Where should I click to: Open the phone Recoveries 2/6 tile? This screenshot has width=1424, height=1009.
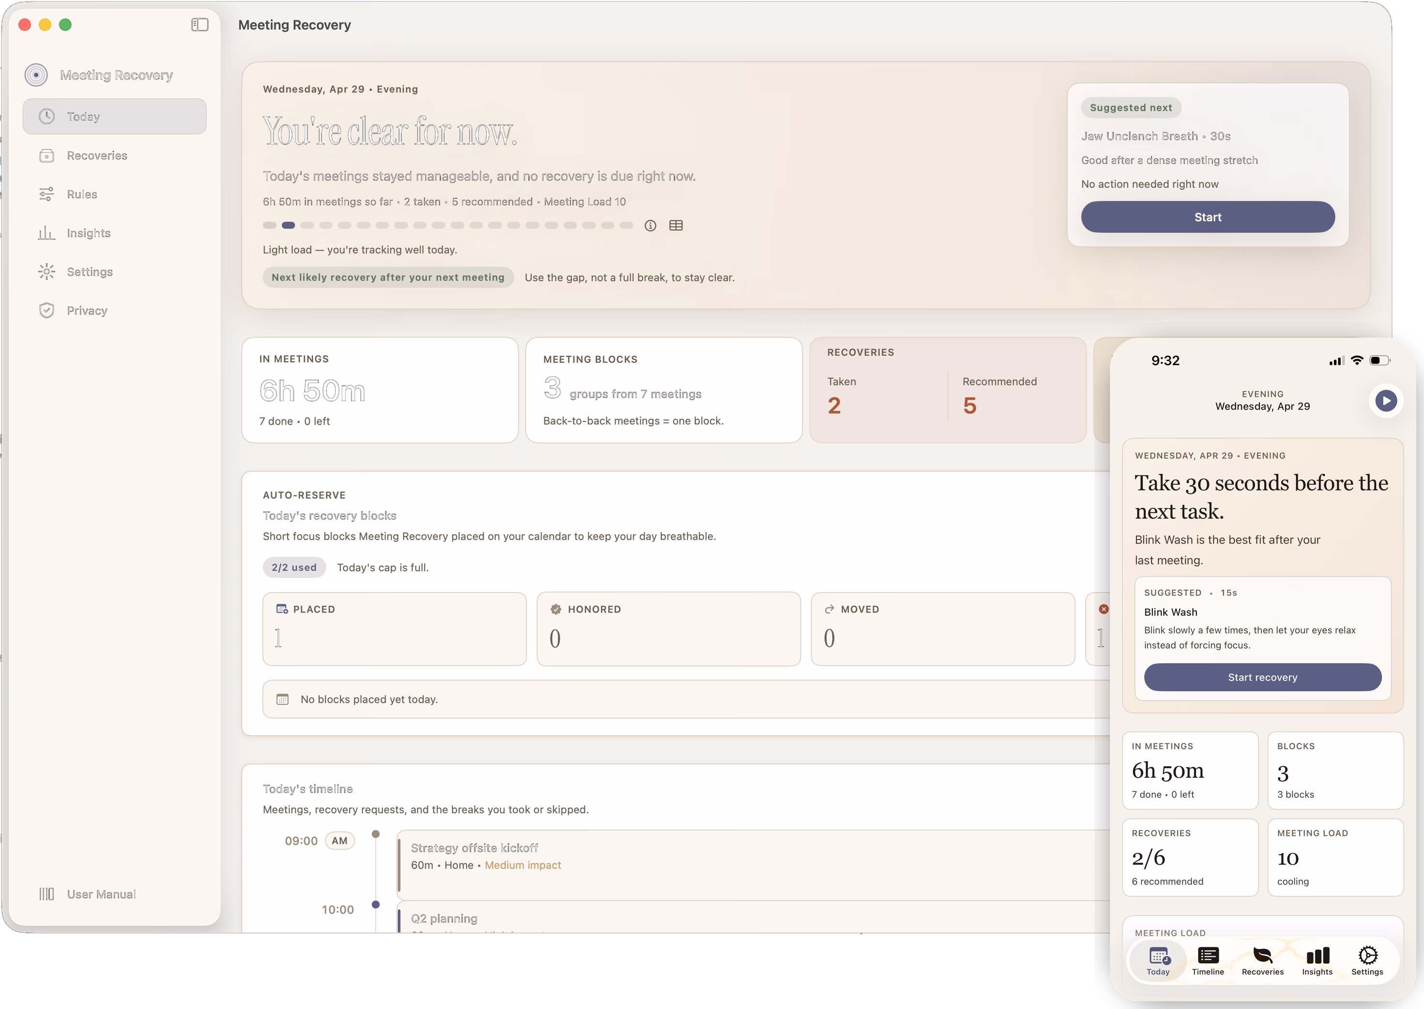(1190, 857)
